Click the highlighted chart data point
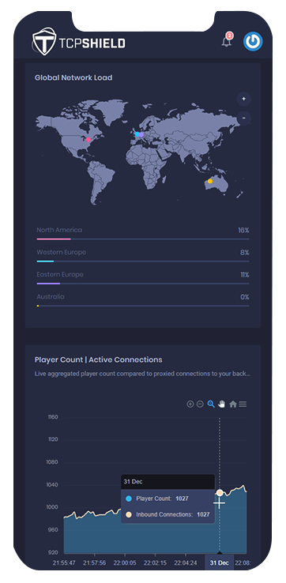The image size is (286, 583). tap(220, 493)
